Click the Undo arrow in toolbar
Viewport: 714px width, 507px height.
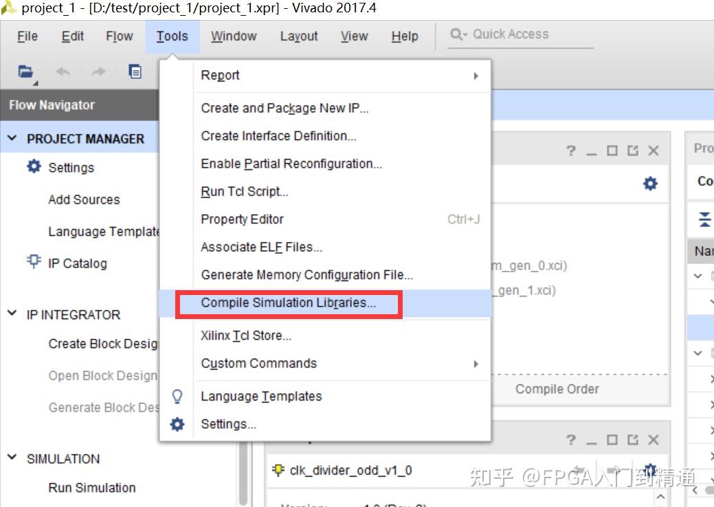point(63,71)
